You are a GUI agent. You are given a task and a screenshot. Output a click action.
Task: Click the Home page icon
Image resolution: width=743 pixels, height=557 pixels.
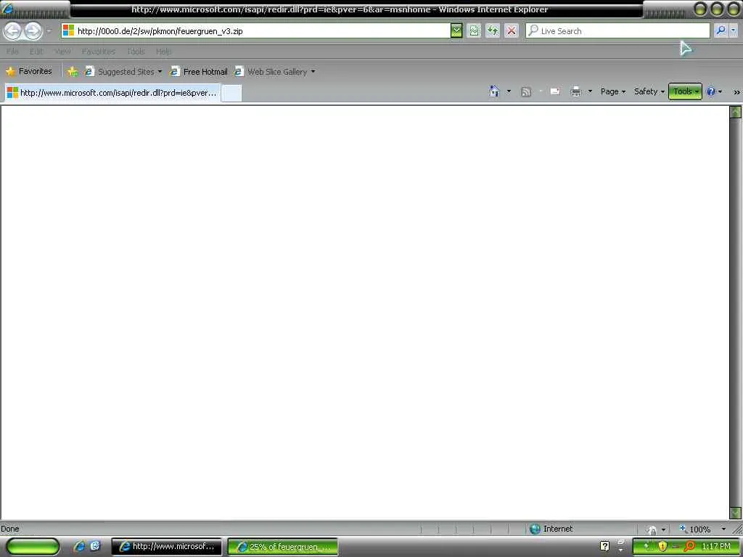tap(494, 91)
